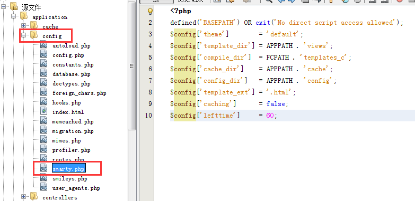The image size is (415, 201).
Task: Click the '.html' template extension value
Action: pyautogui.click(x=280, y=92)
